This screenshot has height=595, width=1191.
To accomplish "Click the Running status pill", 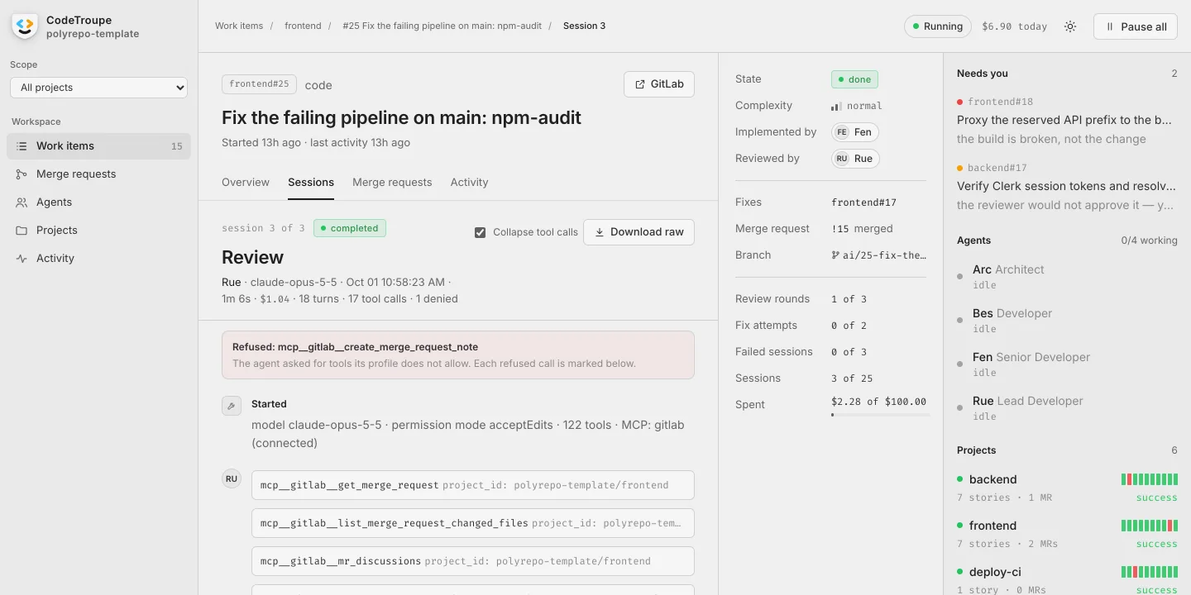I will click(x=937, y=26).
